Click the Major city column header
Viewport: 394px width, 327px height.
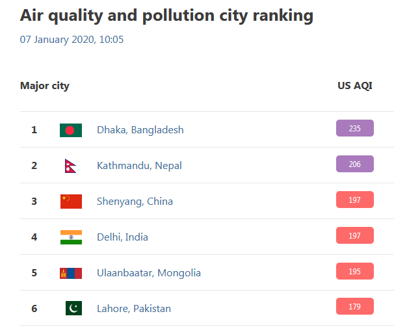[x=45, y=86]
